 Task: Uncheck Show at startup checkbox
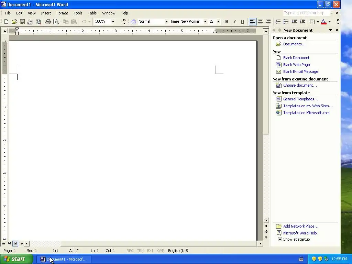tap(280, 239)
